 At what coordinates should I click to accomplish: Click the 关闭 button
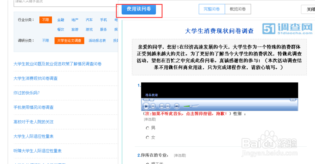[308, 9]
